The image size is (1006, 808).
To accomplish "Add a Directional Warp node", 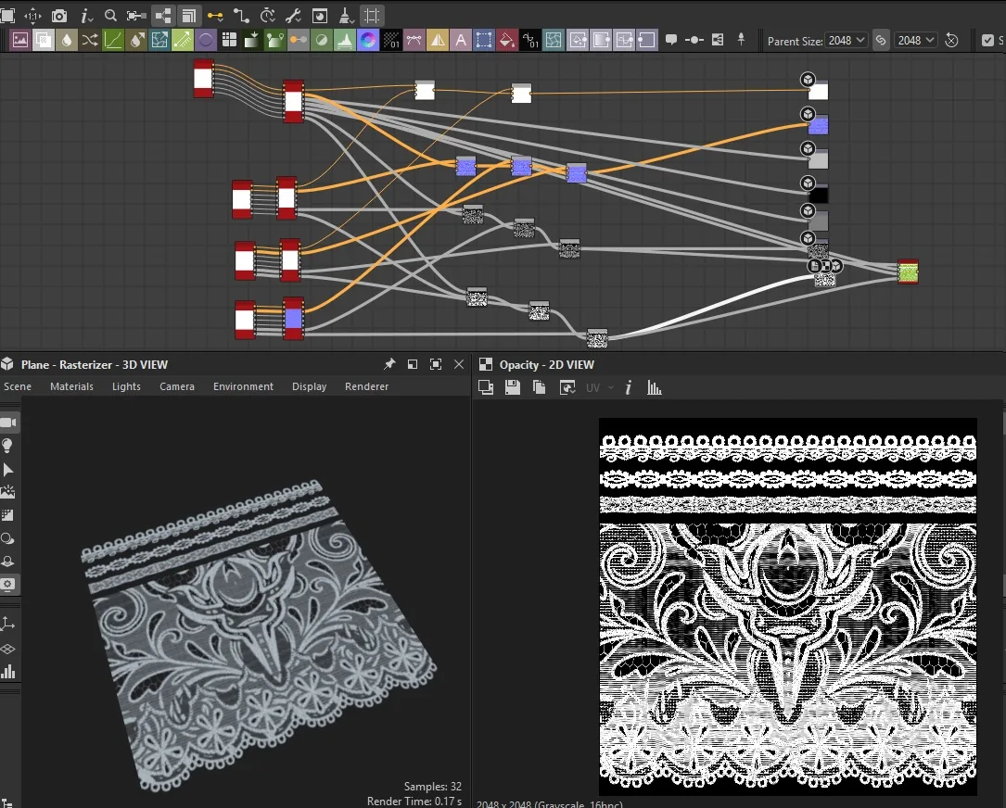I will [159, 40].
